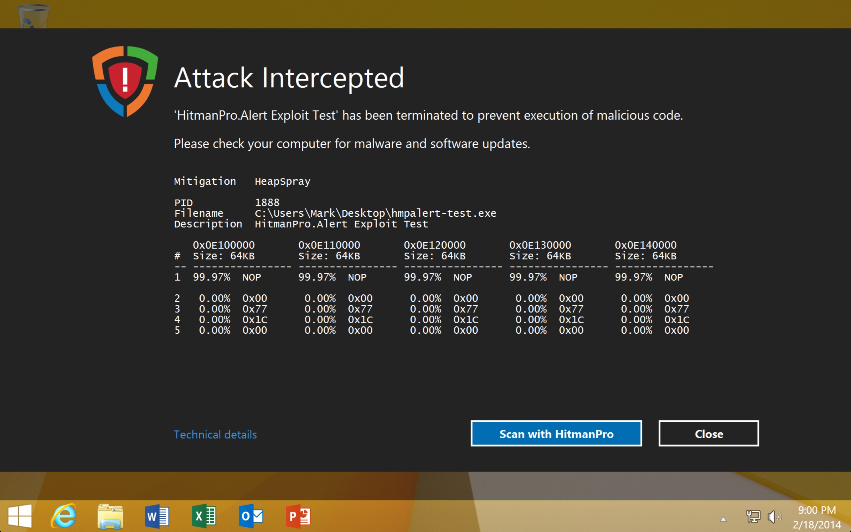Click Scan with HitmanPro button

pos(556,434)
